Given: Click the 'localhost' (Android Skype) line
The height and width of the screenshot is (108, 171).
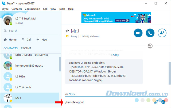Looking at the screenshot, I should (85, 80).
